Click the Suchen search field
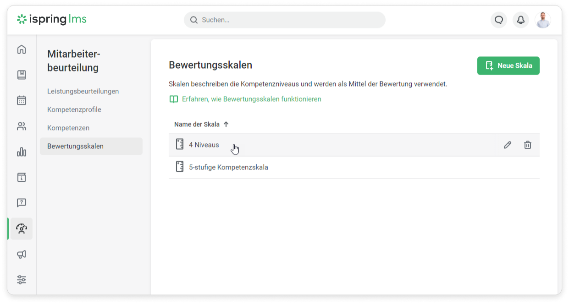Image resolution: width=569 pixels, height=304 pixels. (284, 20)
